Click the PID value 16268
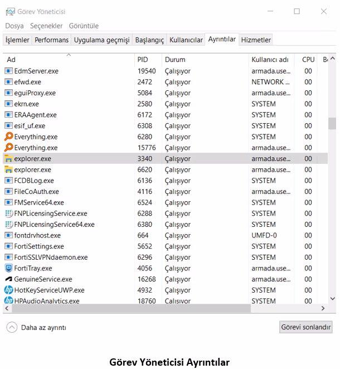 pyautogui.click(x=147, y=279)
